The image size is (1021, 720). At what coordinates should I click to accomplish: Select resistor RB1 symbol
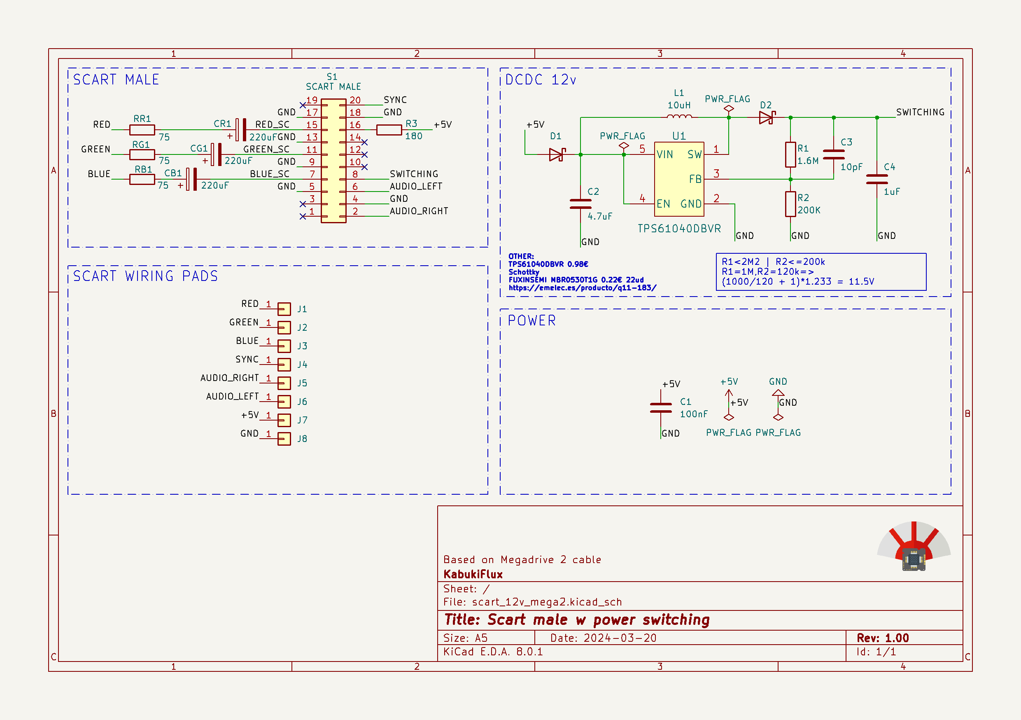(142, 179)
